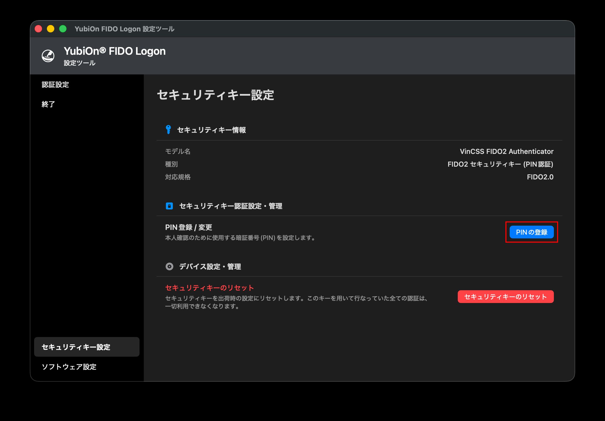Click the red セキュリティキーのリセット heading text
The height and width of the screenshot is (421, 605).
coord(210,288)
